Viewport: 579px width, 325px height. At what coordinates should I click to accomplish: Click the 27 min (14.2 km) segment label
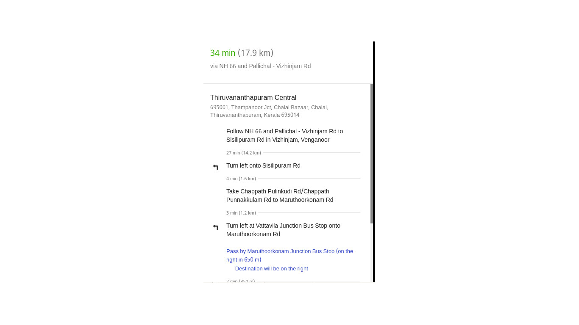pyautogui.click(x=243, y=153)
